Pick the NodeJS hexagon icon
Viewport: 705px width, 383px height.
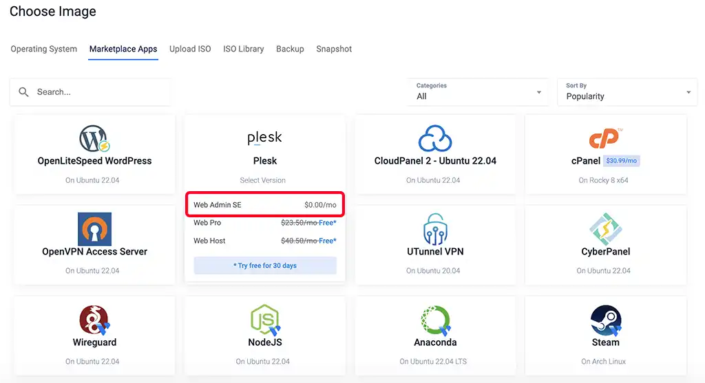(x=265, y=320)
